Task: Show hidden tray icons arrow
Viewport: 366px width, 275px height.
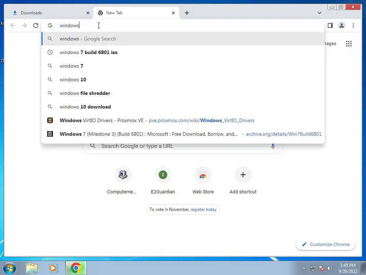Action: 304,268
